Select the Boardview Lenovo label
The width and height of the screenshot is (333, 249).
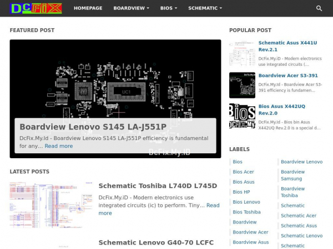point(301,162)
